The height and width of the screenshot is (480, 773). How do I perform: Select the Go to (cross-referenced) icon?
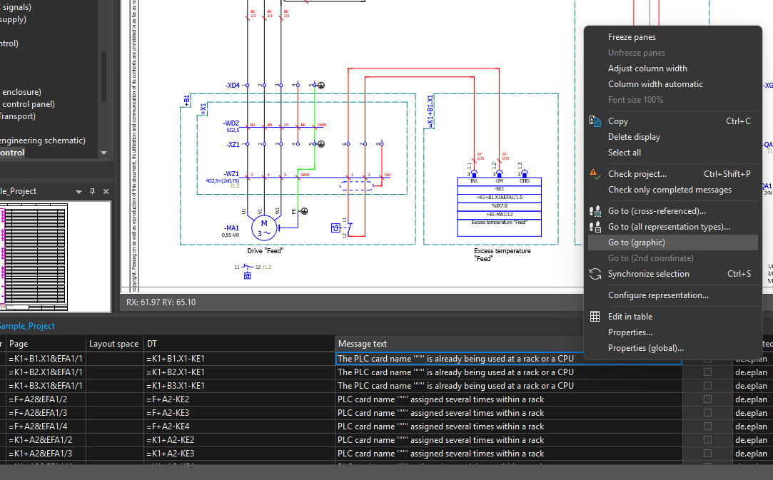595,211
